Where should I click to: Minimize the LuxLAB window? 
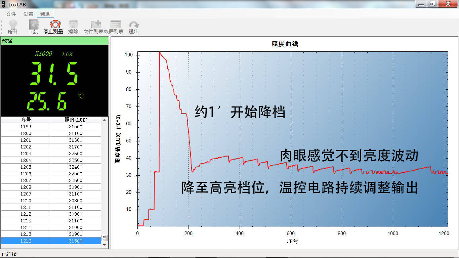tap(421, 4)
